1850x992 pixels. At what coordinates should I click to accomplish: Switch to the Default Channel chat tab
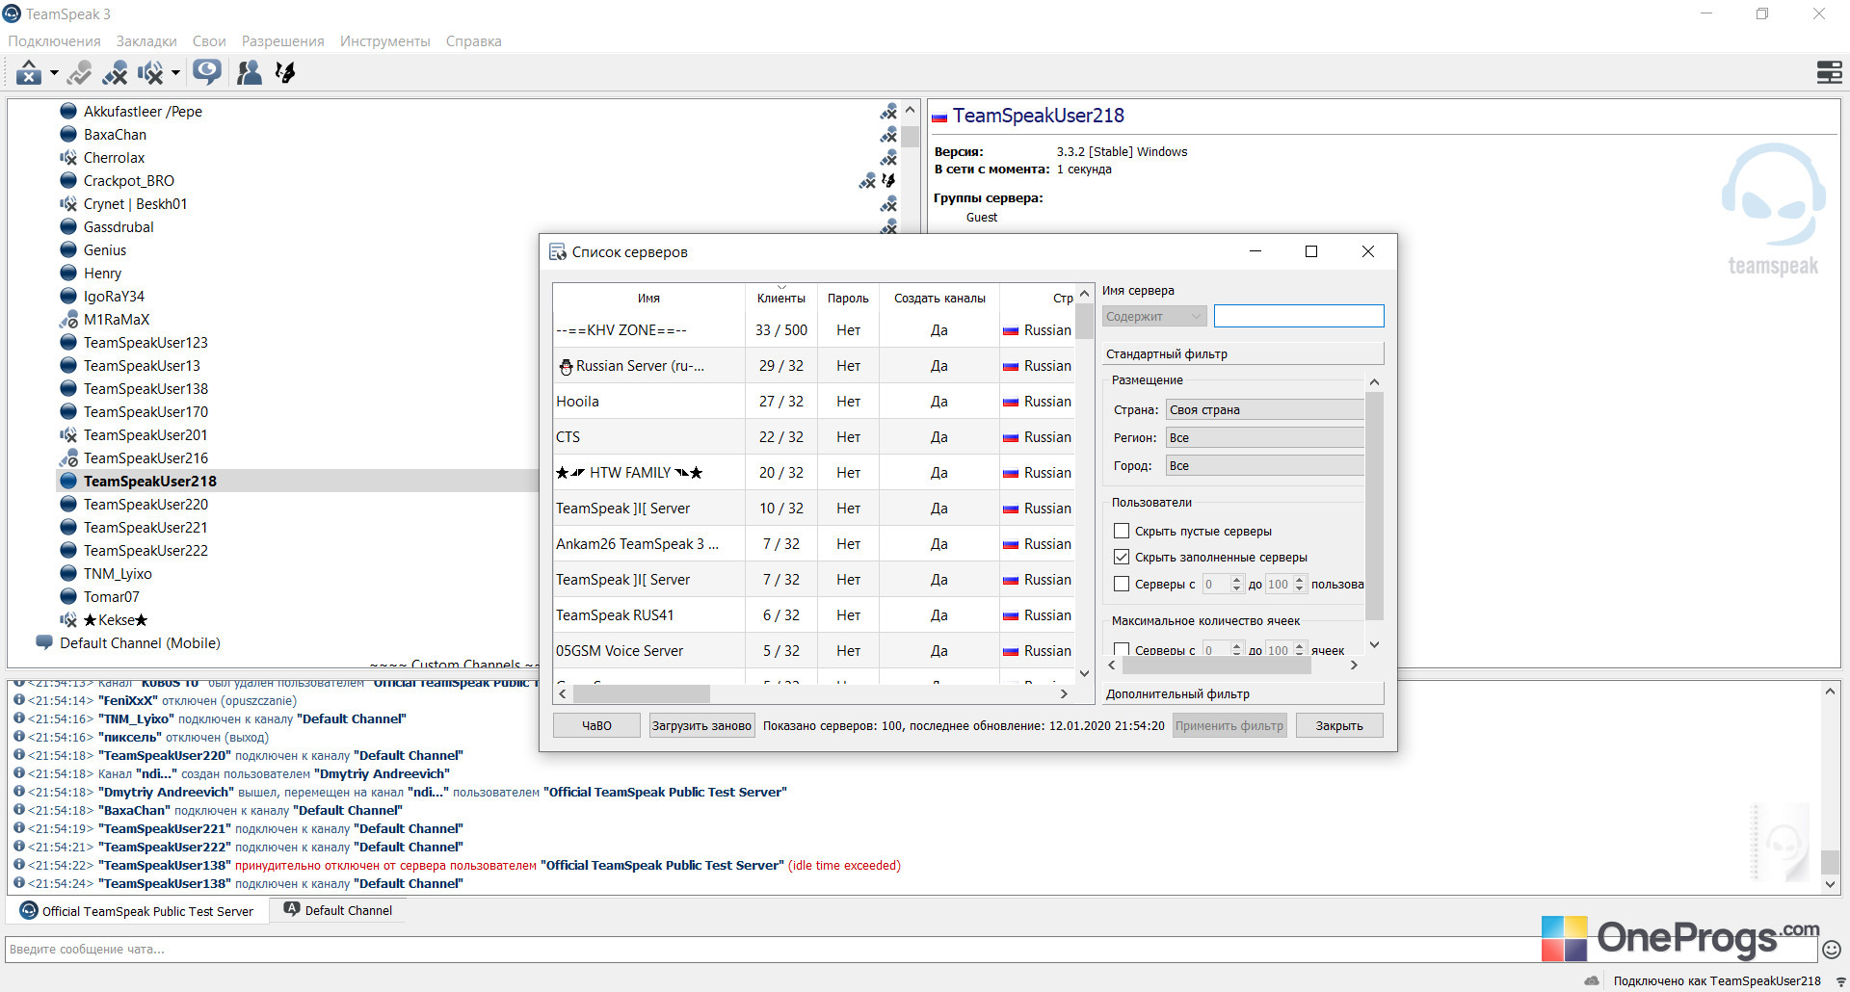(338, 910)
